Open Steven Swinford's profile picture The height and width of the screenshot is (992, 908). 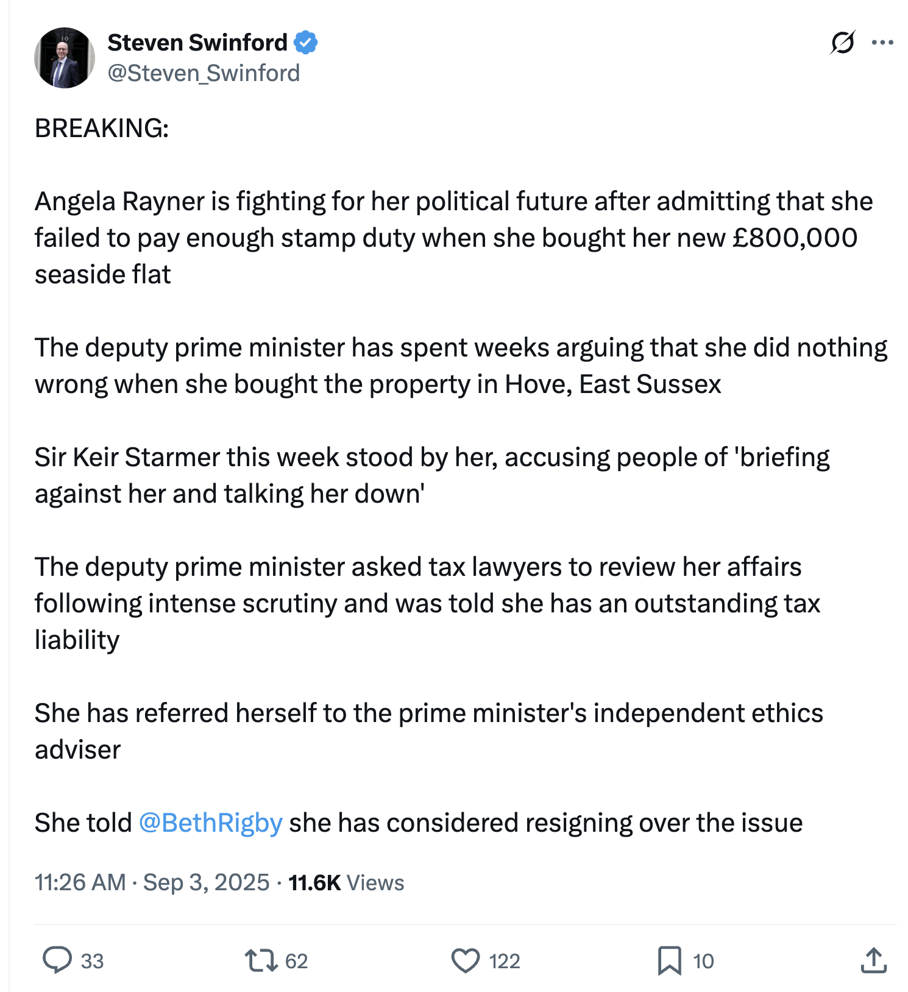[65, 58]
